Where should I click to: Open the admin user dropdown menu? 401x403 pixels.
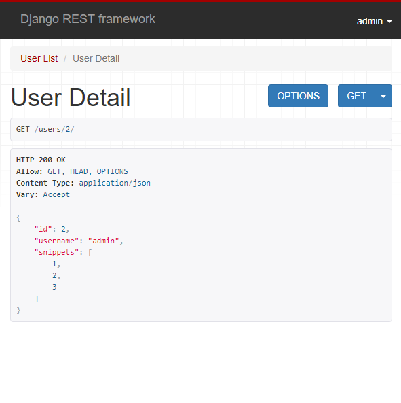click(x=374, y=21)
